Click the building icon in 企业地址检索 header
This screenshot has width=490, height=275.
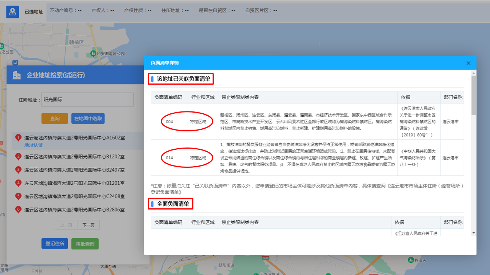coord(17,75)
